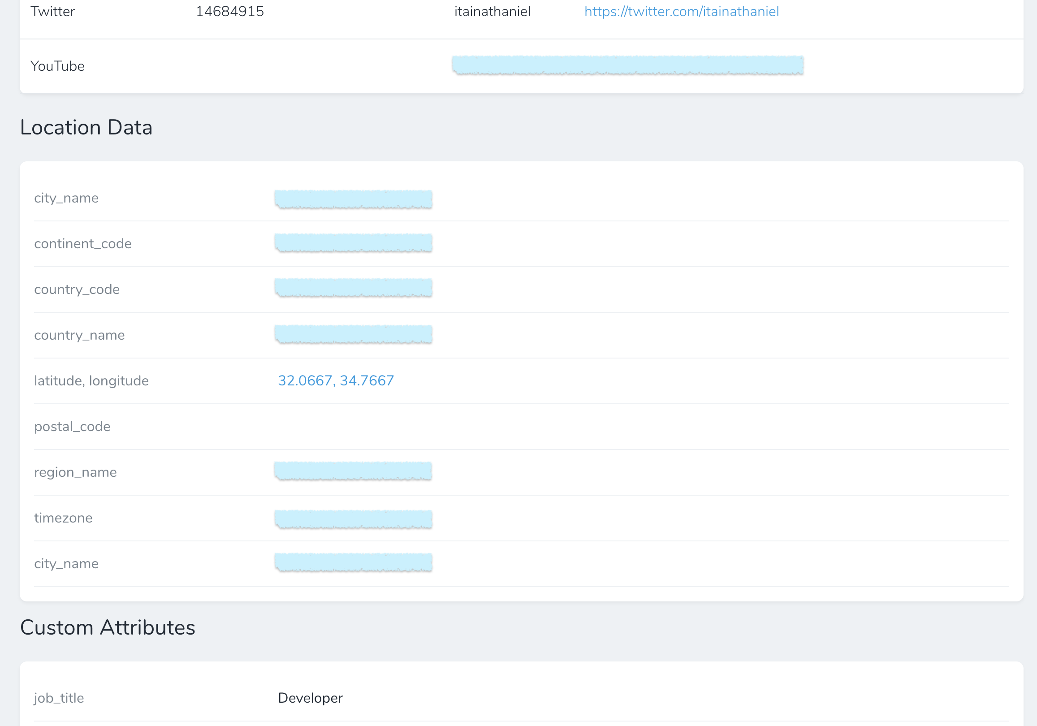Click the continent_code redacted value
The image size is (1037, 726).
[353, 242]
